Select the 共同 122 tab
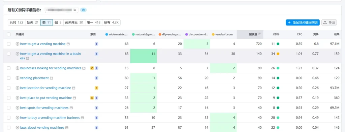345x132 pixels. pyautogui.click(x=17, y=22)
